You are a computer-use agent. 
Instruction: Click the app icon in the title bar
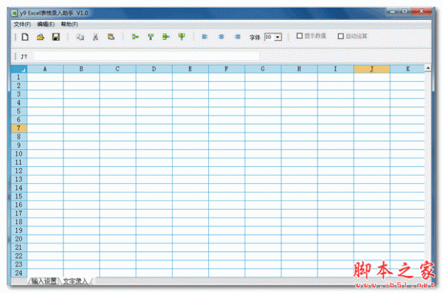point(14,13)
